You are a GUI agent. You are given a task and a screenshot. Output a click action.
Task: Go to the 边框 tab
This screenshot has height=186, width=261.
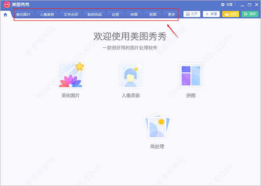(115, 14)
